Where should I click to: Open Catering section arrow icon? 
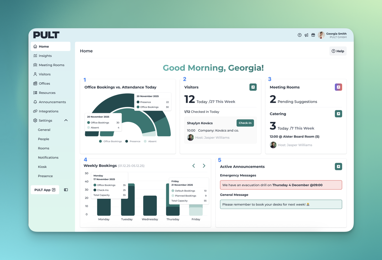338,114
